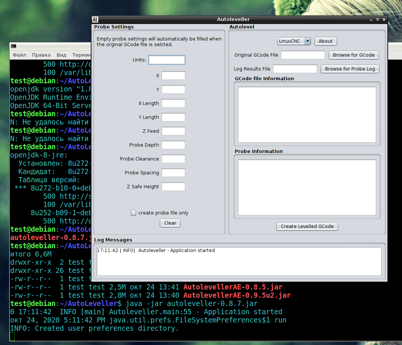Click Create Levelled GCode button
The height and width of the screenshot is (345, 402).
307,226
